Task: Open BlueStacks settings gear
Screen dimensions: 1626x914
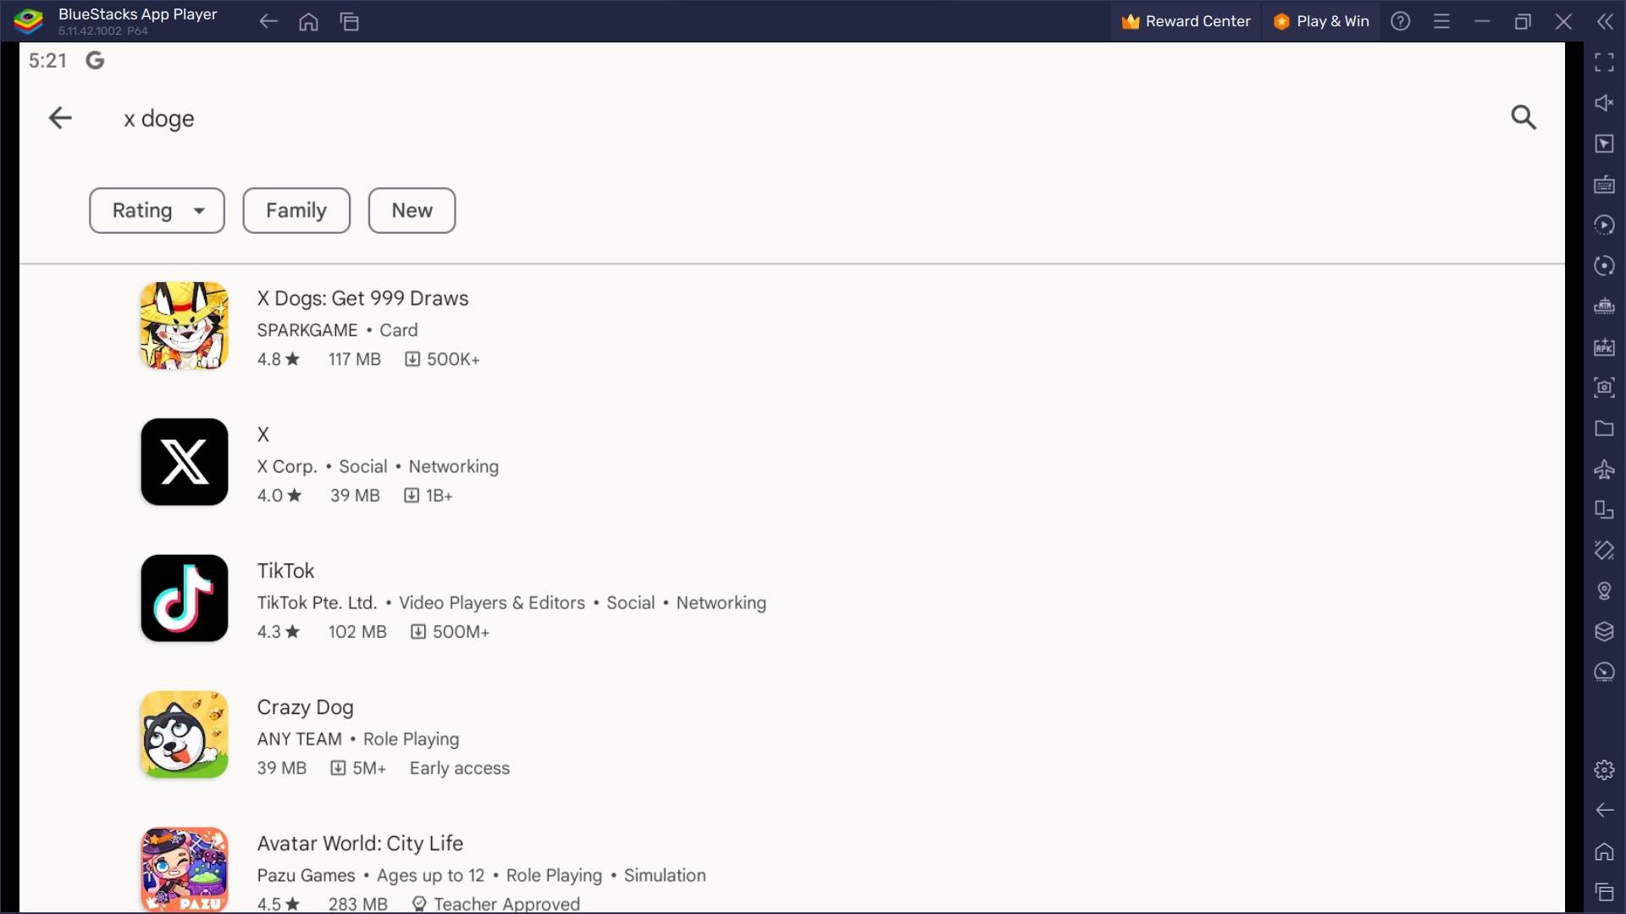Action: (1604, 770)
